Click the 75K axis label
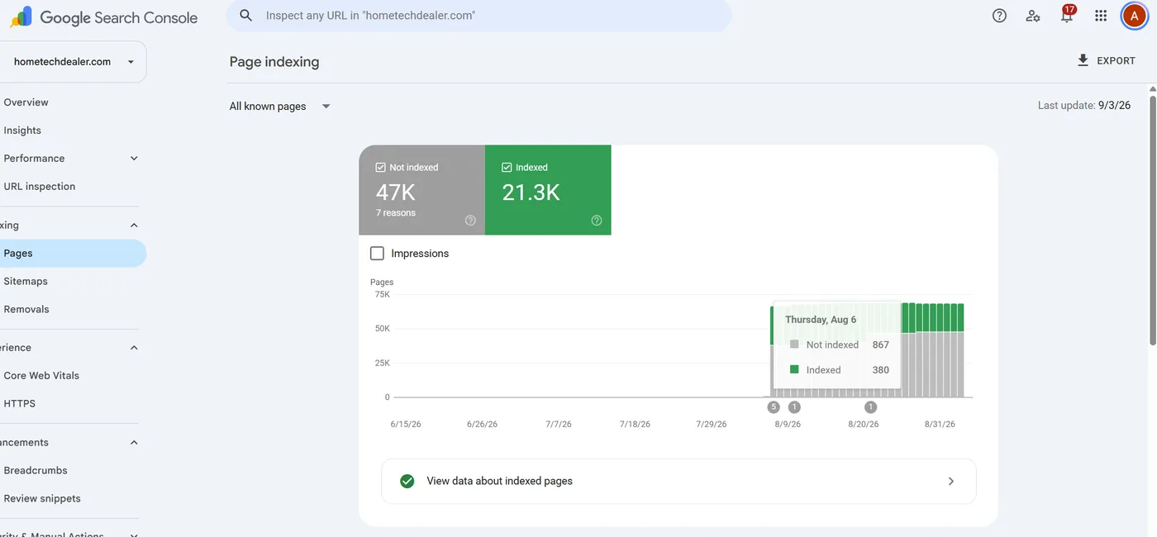This screenshot has height=537, width=1157. tap(382, 295)
